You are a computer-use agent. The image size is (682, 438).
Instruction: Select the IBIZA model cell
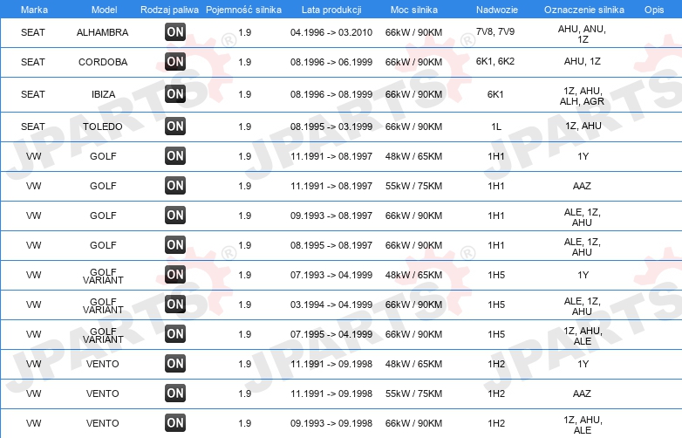pyautogui.click(x=103, y=94)
